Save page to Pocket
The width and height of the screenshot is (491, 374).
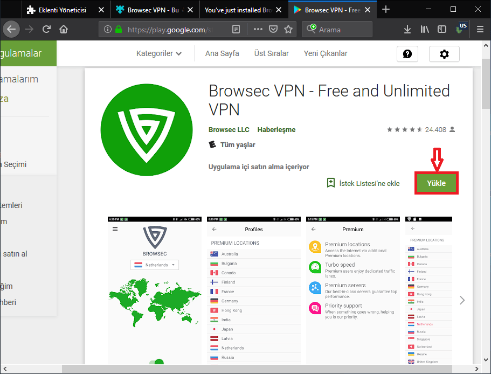coord(273,30)
